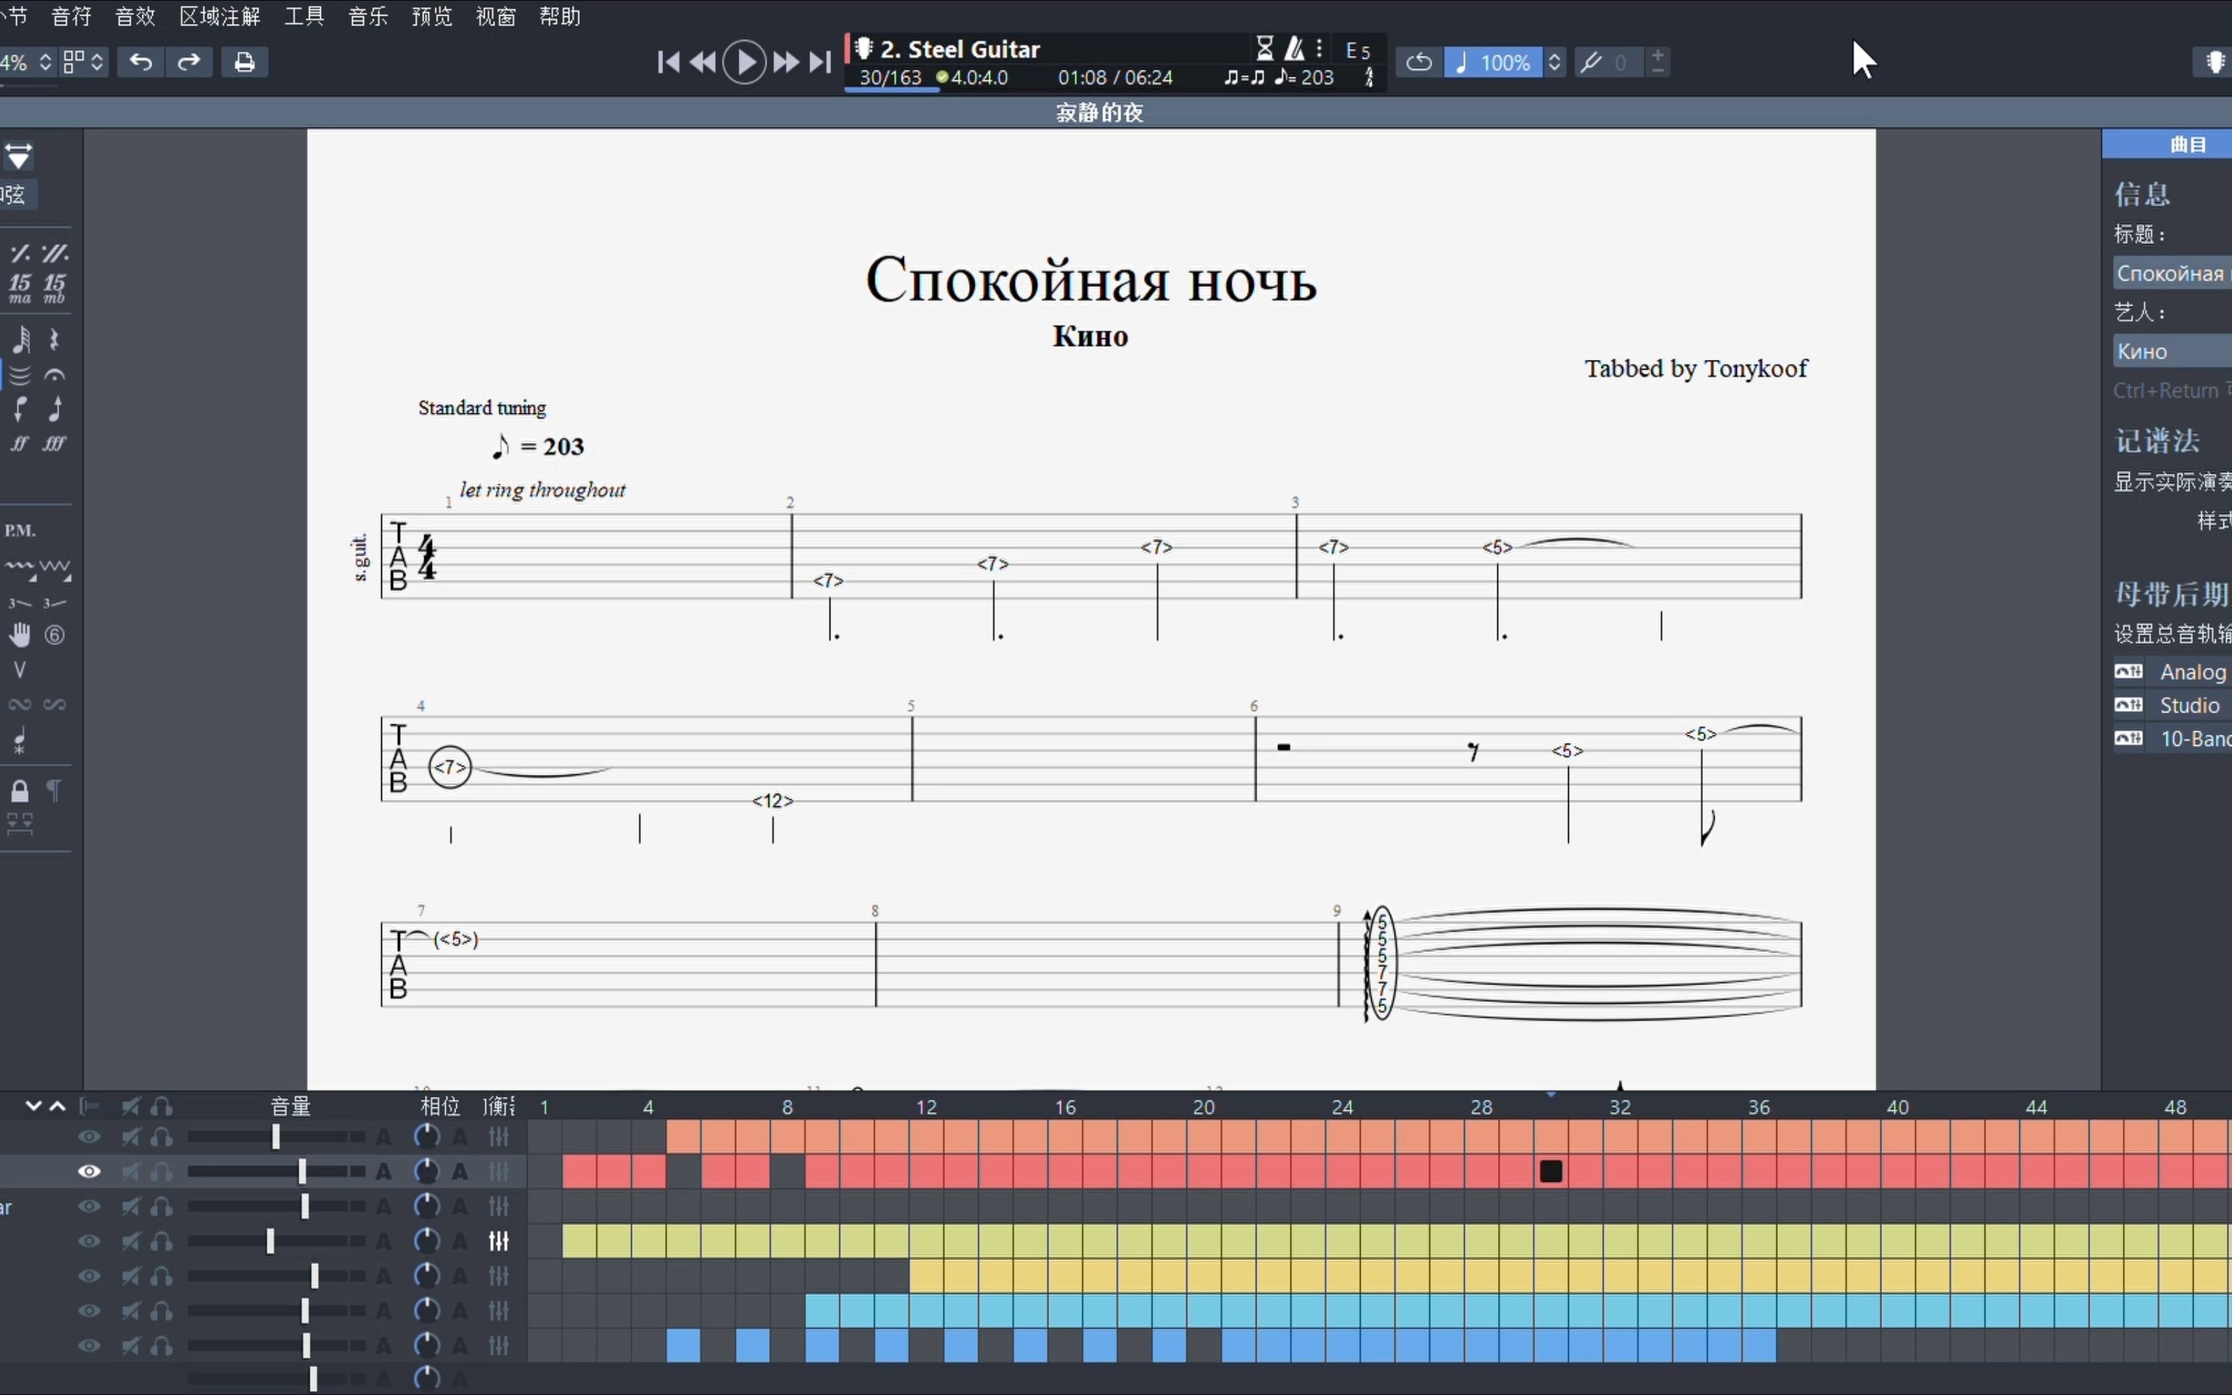This screenshot has height=1395, width=2232.
Task: Skip forward to the next bar
Action: (785, 62)
